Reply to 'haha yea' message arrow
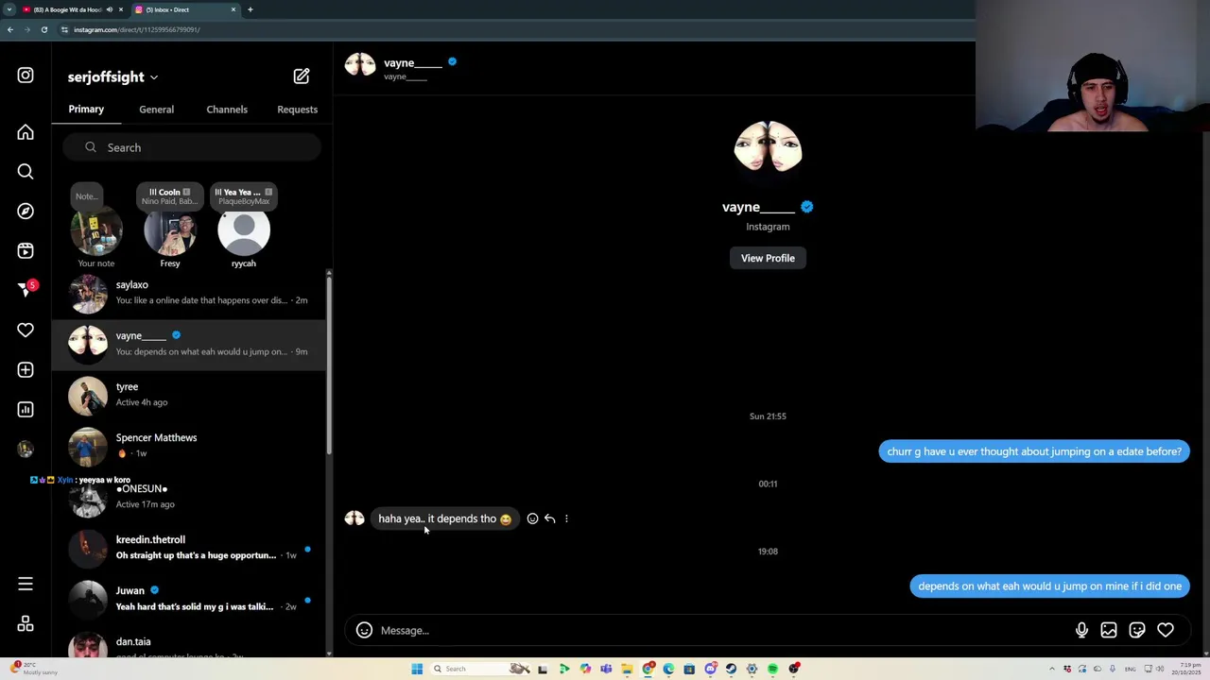The height and width of the screenshot is (680, 1210). point(549,518)
